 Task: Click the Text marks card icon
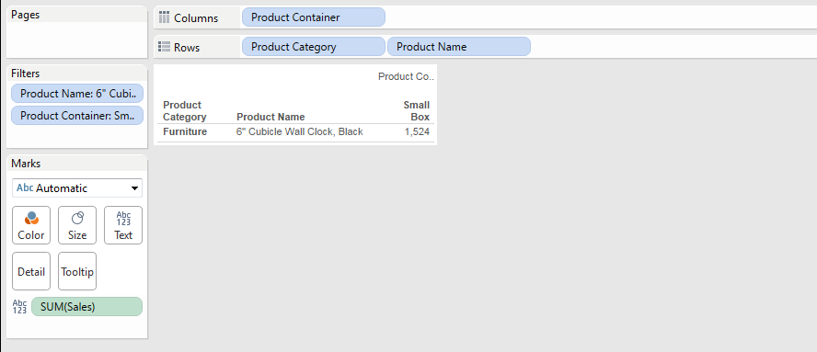123,218
